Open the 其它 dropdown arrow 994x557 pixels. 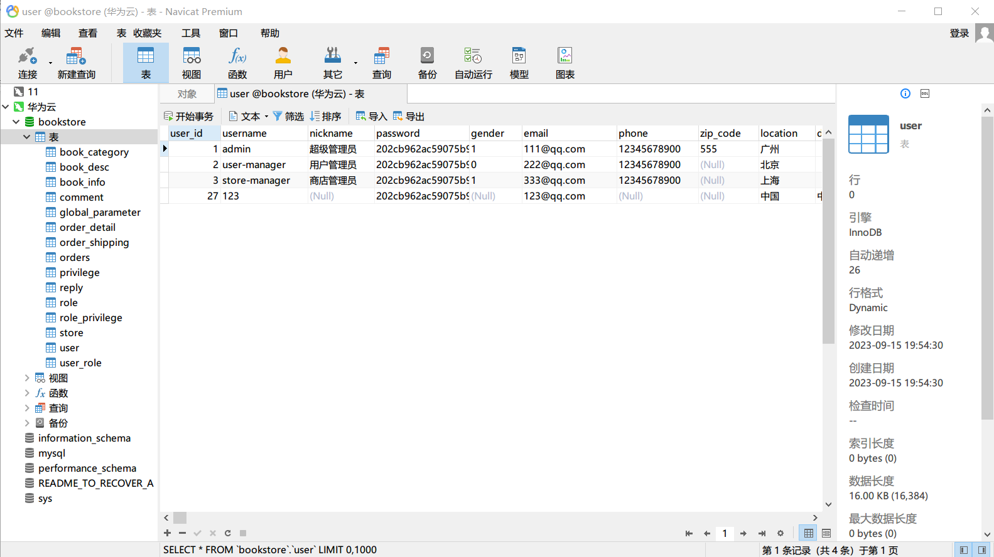355,63
